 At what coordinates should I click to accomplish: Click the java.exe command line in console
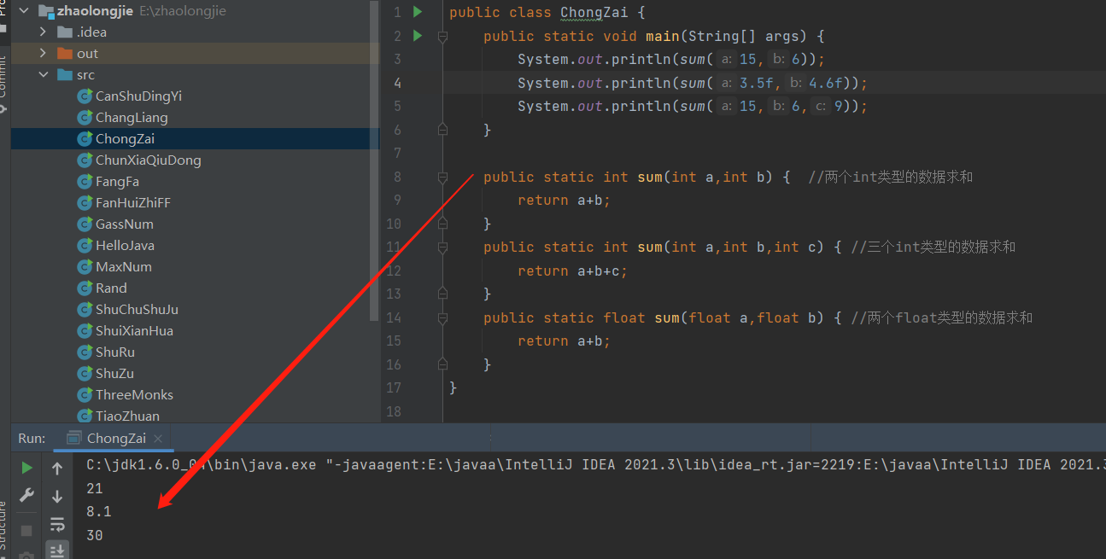[x=596, y=465]
